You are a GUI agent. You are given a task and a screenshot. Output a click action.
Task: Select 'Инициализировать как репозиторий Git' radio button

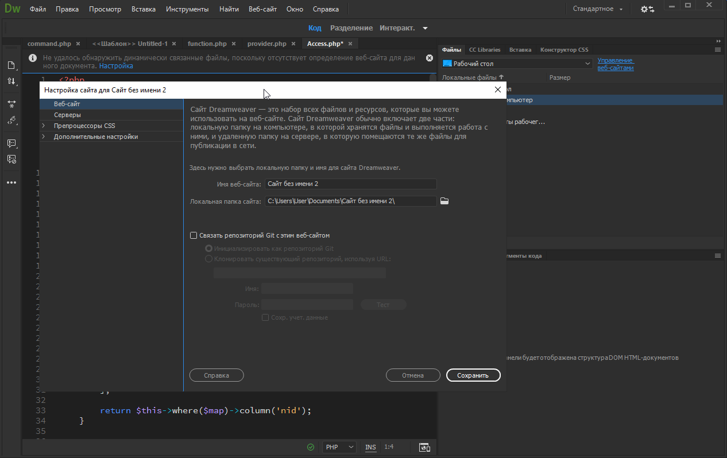click(208, 249)
